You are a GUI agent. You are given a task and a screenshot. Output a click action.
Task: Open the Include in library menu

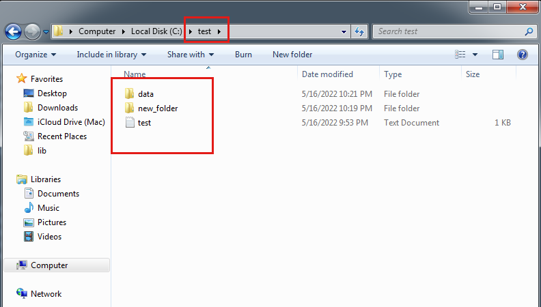(x=111, y=55)
